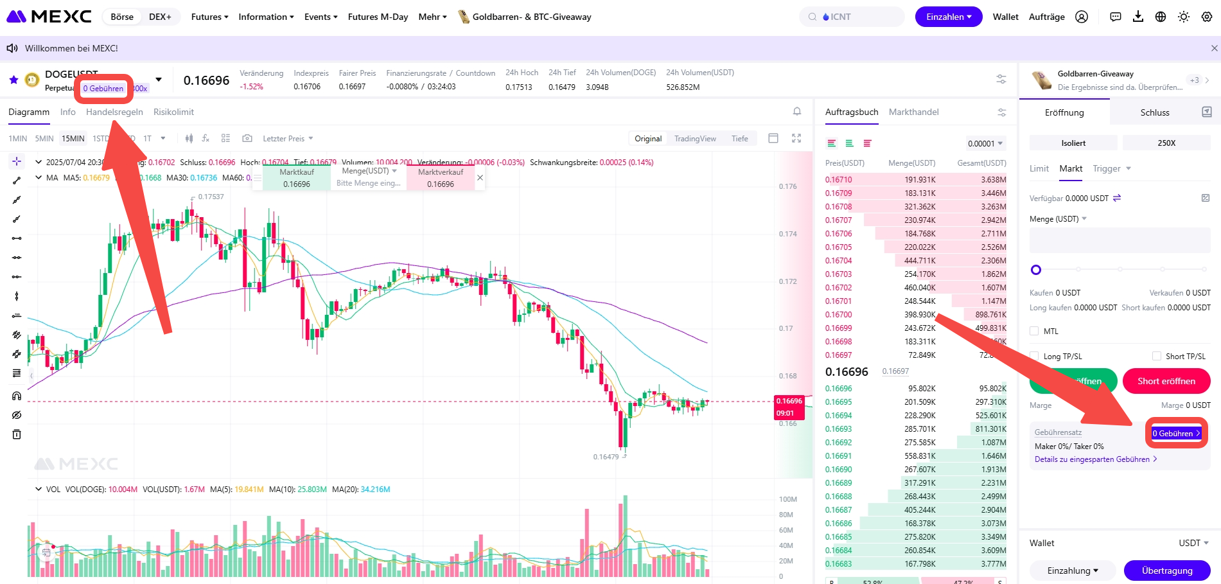Screen dimensions: 1221x584
Task: Select the Handelsregeln tab
Action: point(114,112)
